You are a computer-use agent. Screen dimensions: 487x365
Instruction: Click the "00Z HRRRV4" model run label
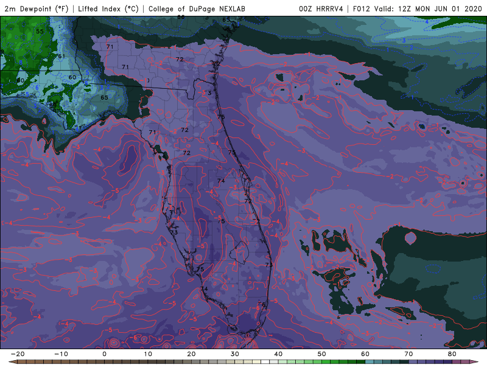pyautogui.click(x=321, y=9)
